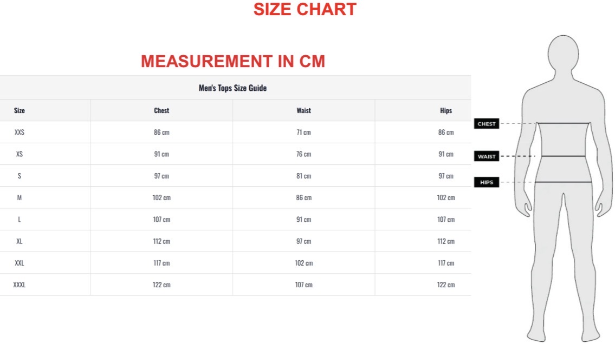This screenshot has height=344, width=615.
Task: Click the SIZE CHART heading
Action: coord(305,9)
